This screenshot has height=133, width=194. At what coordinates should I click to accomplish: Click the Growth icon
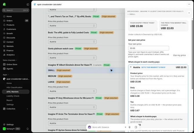(x=4, y=34)
